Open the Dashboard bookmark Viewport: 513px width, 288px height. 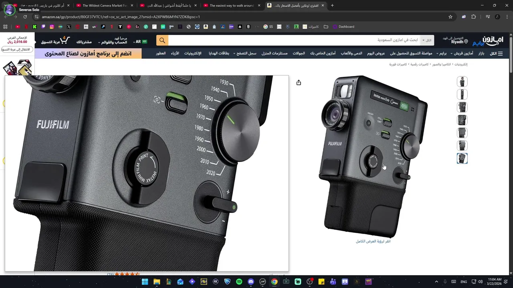343,27
